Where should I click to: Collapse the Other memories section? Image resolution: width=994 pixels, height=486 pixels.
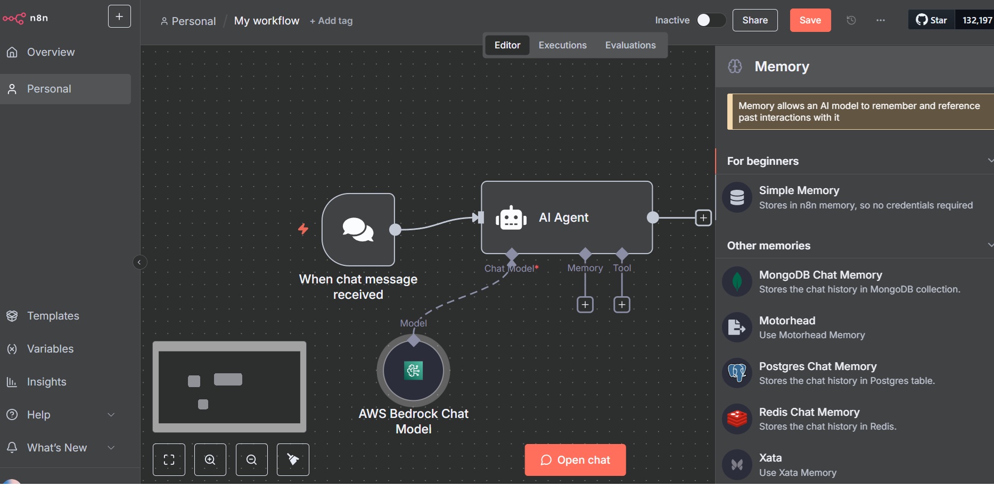tap(990, 245)
